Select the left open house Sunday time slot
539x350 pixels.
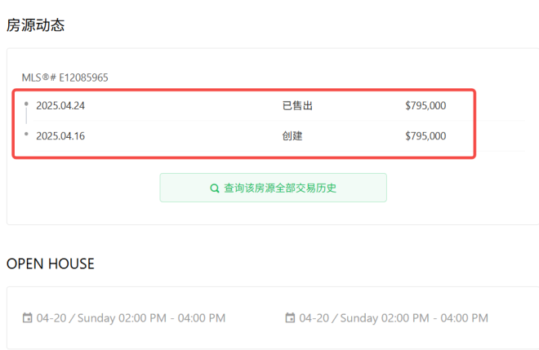point(131,318)
